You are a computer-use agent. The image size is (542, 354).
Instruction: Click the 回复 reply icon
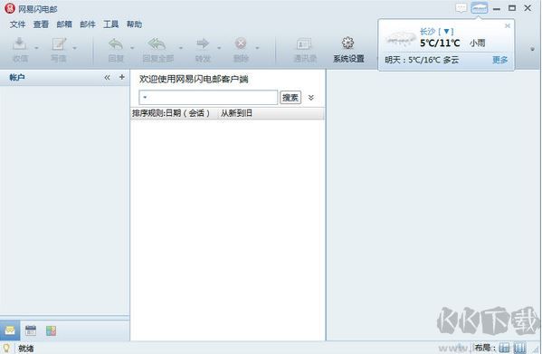pyautogui.click(x=116, y=43)
